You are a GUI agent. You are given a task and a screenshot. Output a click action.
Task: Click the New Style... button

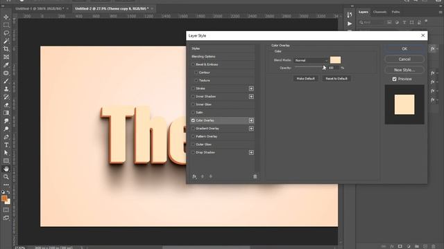404,70
